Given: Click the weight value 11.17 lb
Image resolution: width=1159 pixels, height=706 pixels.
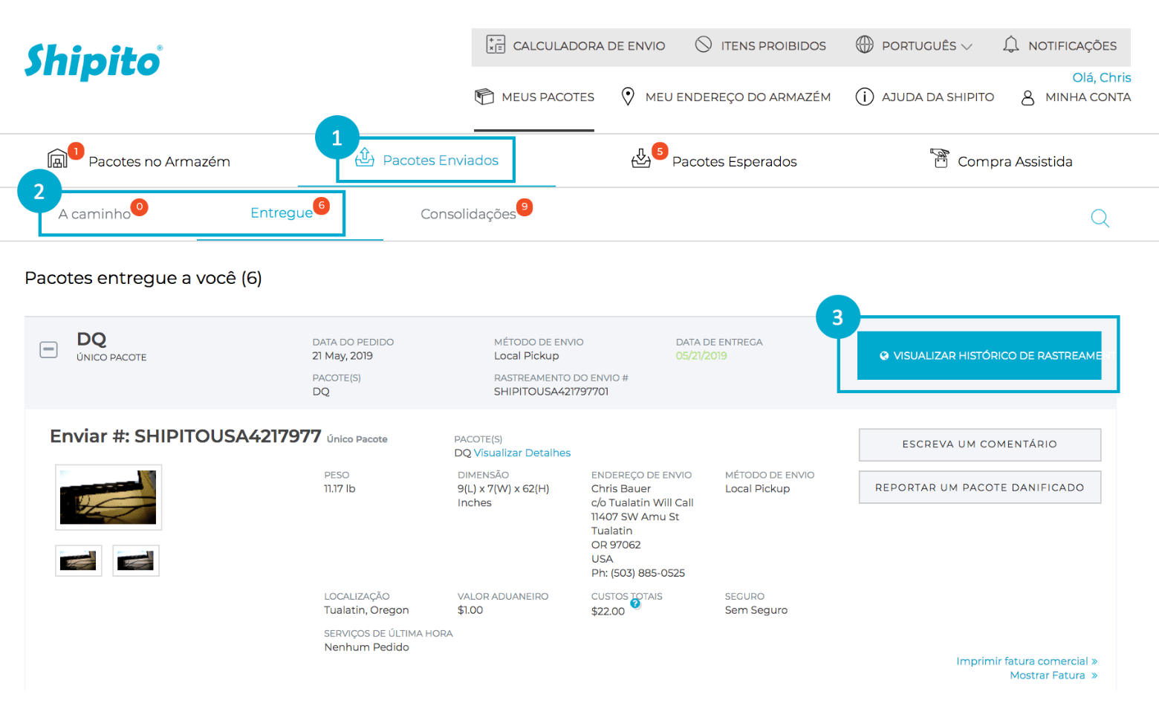Looking at the screenshot, I should click(340, 489).
